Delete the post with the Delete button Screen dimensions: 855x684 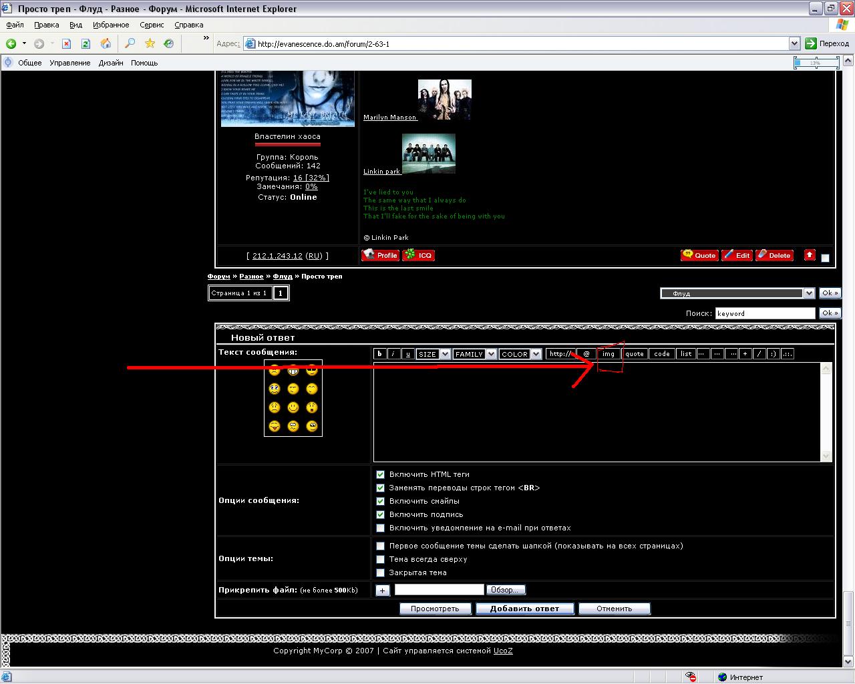[774, 255]
